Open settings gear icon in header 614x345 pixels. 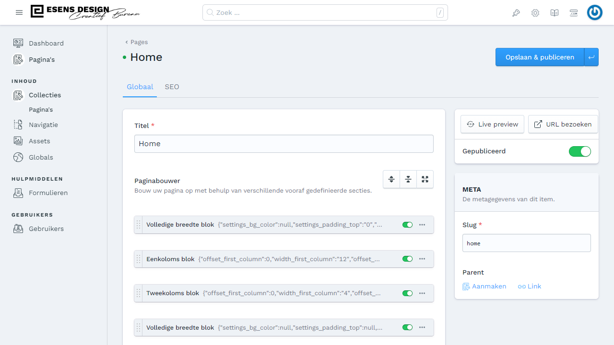coord(535,13)
